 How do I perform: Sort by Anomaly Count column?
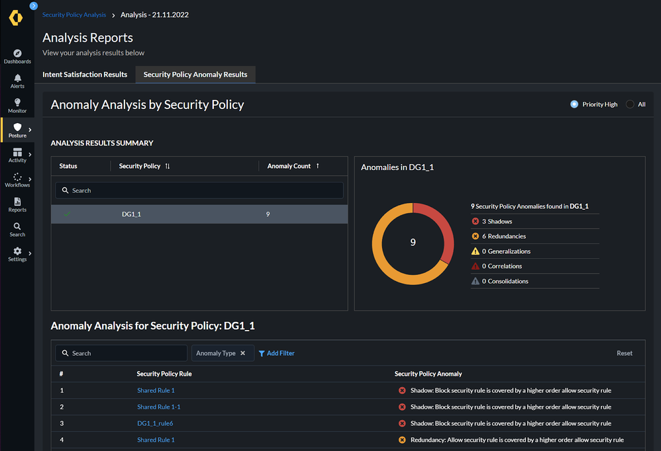[318, 166]
